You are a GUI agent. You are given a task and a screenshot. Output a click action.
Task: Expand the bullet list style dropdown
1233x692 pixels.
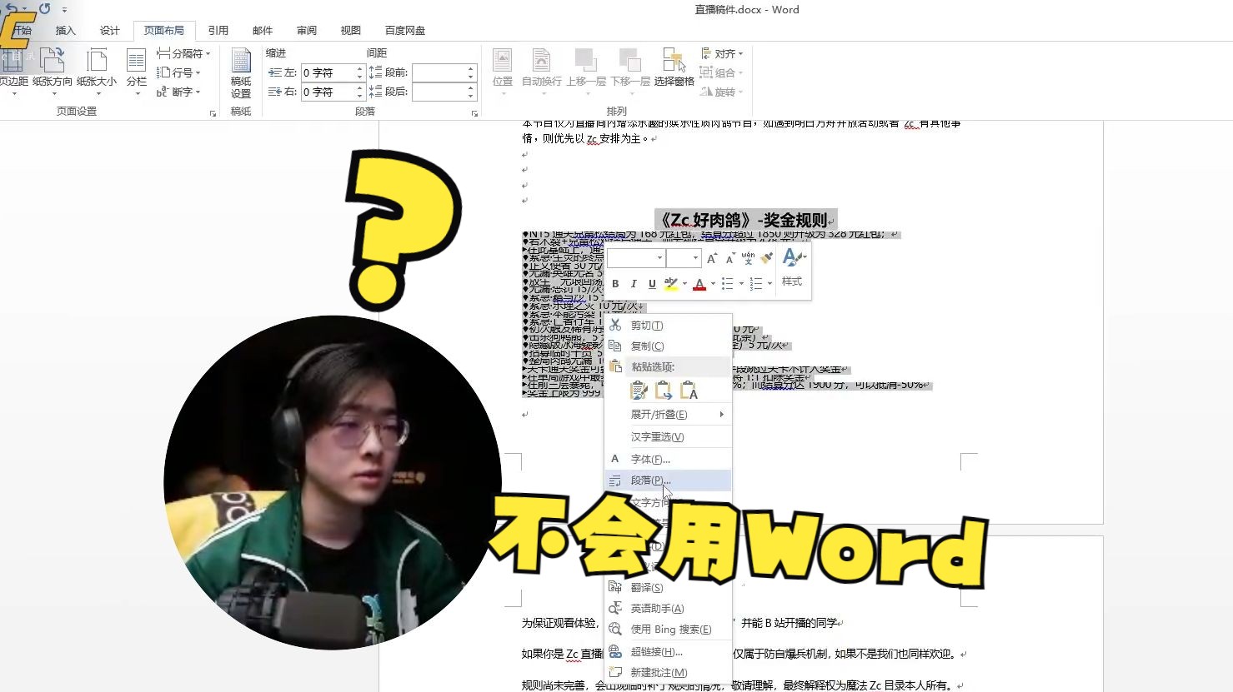pos(741,284)
